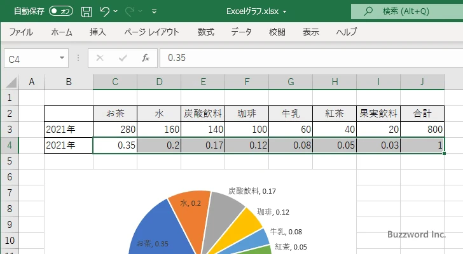
Task: Select column F header
Action: click(247, 82)
